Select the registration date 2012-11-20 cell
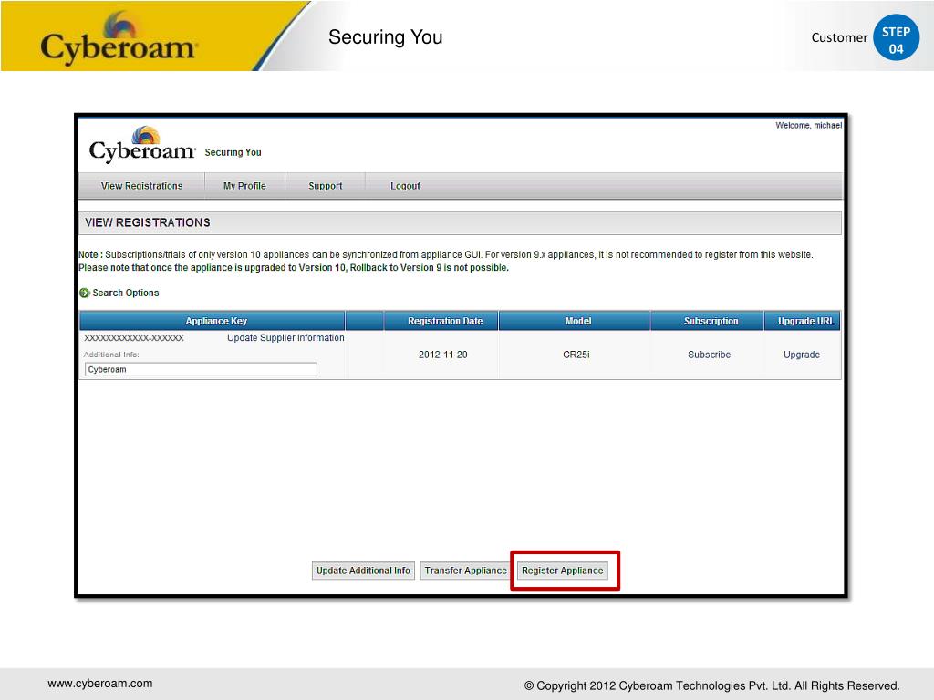 (x=442, y=355)
